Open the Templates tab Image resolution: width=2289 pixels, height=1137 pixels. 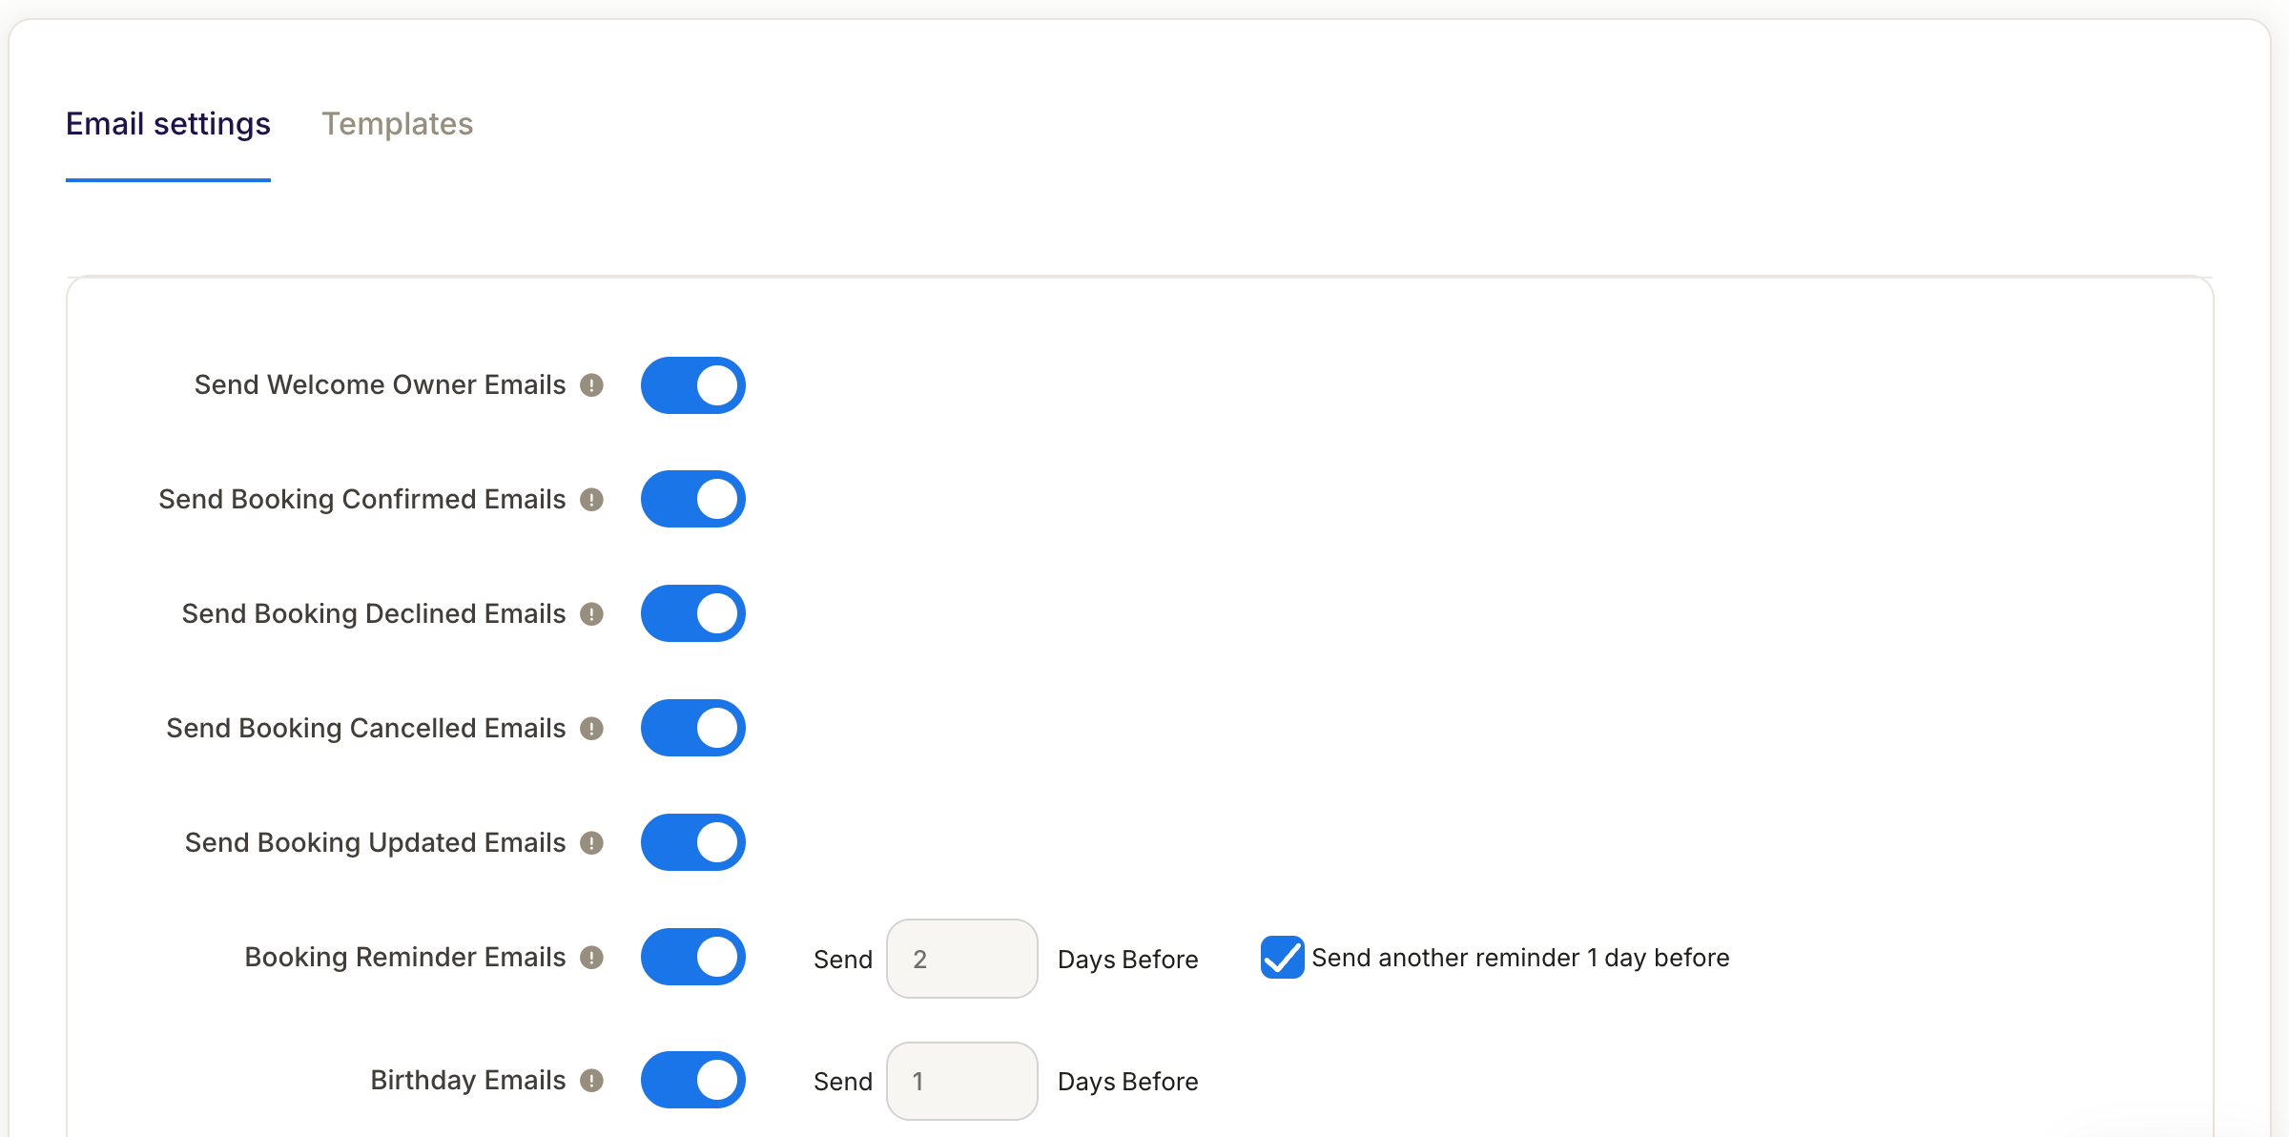coord(397,124)
